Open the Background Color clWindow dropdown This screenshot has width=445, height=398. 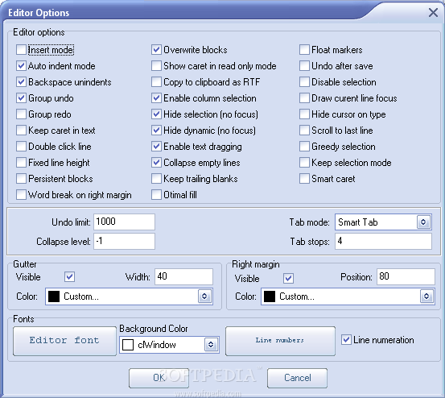tap(211, 345)
